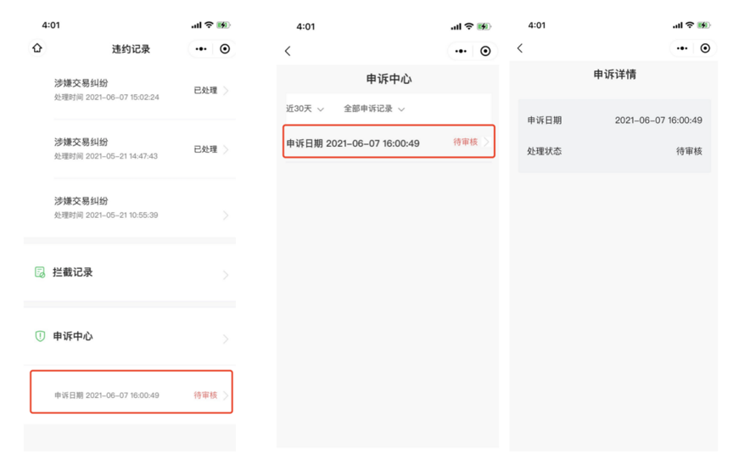Expand chevron of 10:55:39 record

(226, 215)
